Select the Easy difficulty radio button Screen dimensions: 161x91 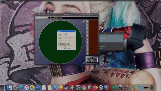(x=59, y=34)
